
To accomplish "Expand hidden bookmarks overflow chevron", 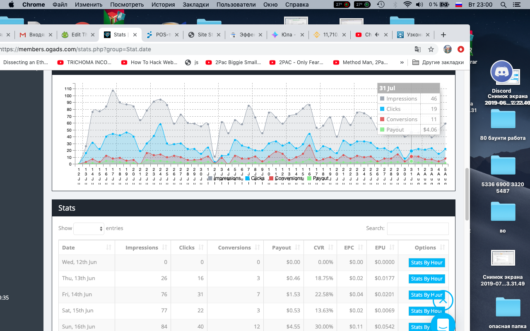I will (402, 62).
